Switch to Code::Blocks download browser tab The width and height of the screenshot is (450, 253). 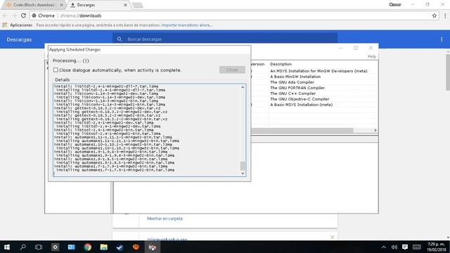tap(33, 5)
